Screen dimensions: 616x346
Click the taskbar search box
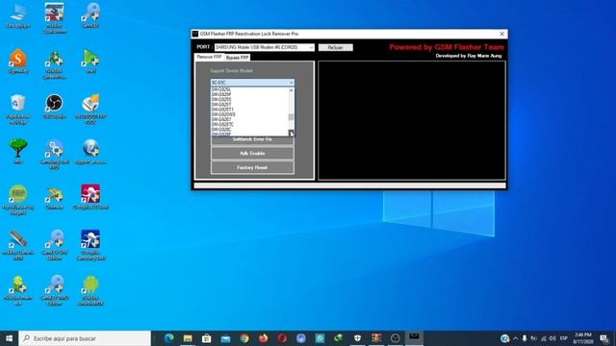coord(85,338)
